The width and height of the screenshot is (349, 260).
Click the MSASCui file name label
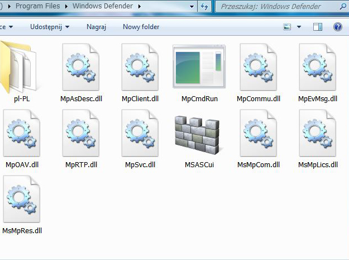(x=199, y=164)
